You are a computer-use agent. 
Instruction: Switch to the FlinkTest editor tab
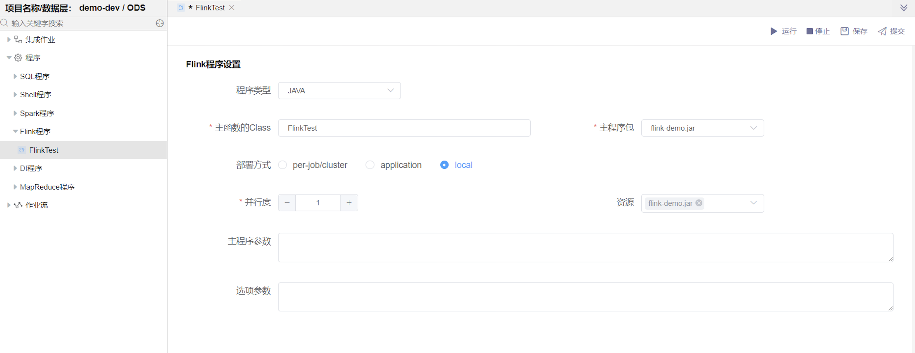pos(209,8)
